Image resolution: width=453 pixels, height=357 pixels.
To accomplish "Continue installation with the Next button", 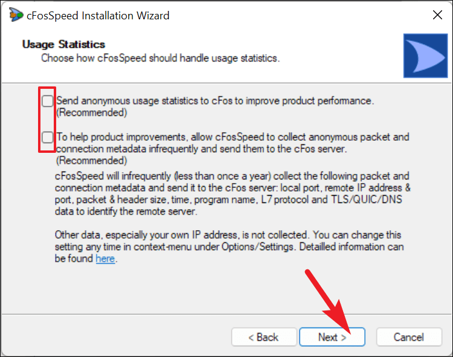I will point(332,337).
